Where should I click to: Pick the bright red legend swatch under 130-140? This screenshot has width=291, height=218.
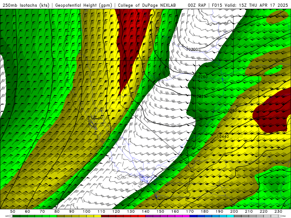pos(142,216)
